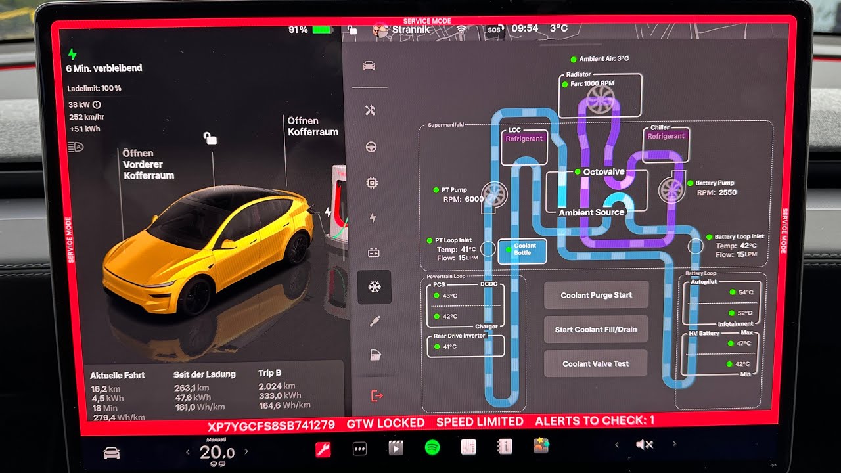Open the door closures section icon
This screenshot has width=841, height=473.
pos(376,355)
